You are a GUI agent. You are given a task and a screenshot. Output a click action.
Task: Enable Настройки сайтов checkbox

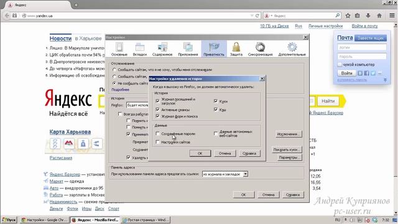point(157,142)
